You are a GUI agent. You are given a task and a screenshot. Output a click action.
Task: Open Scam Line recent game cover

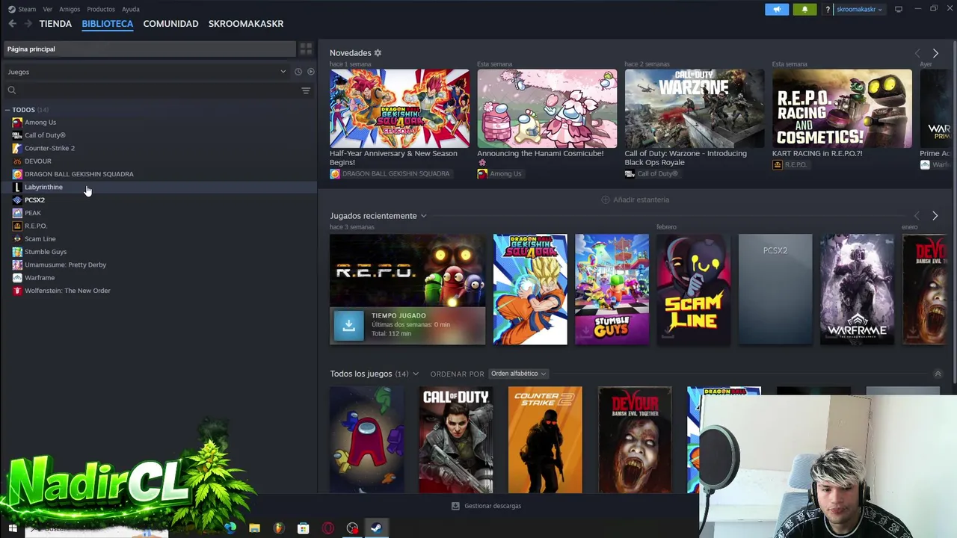[x=694, y=290]
